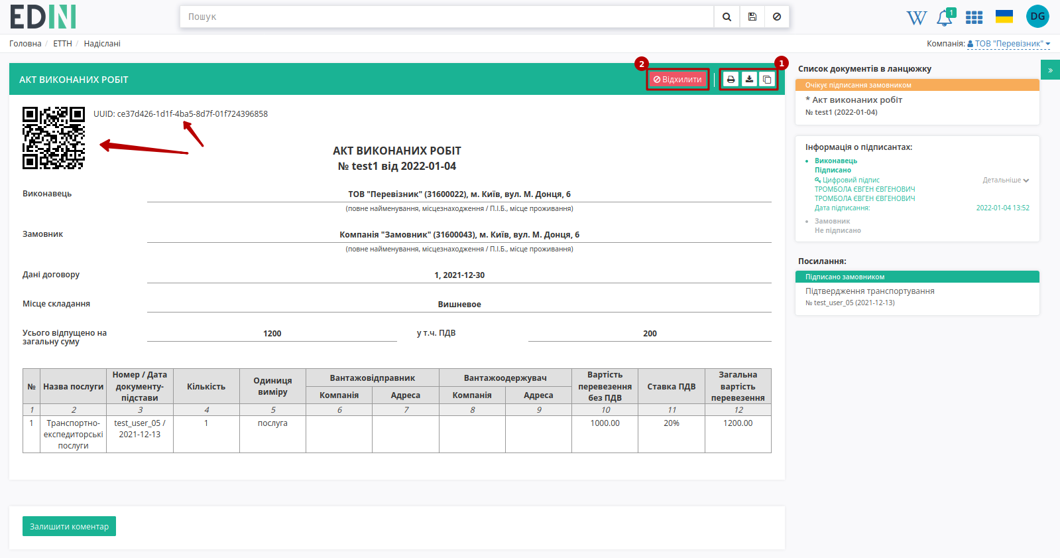Click the Відхилити reject button
The height and width of the screenshot is (558, 1060).
pos(677,80)
